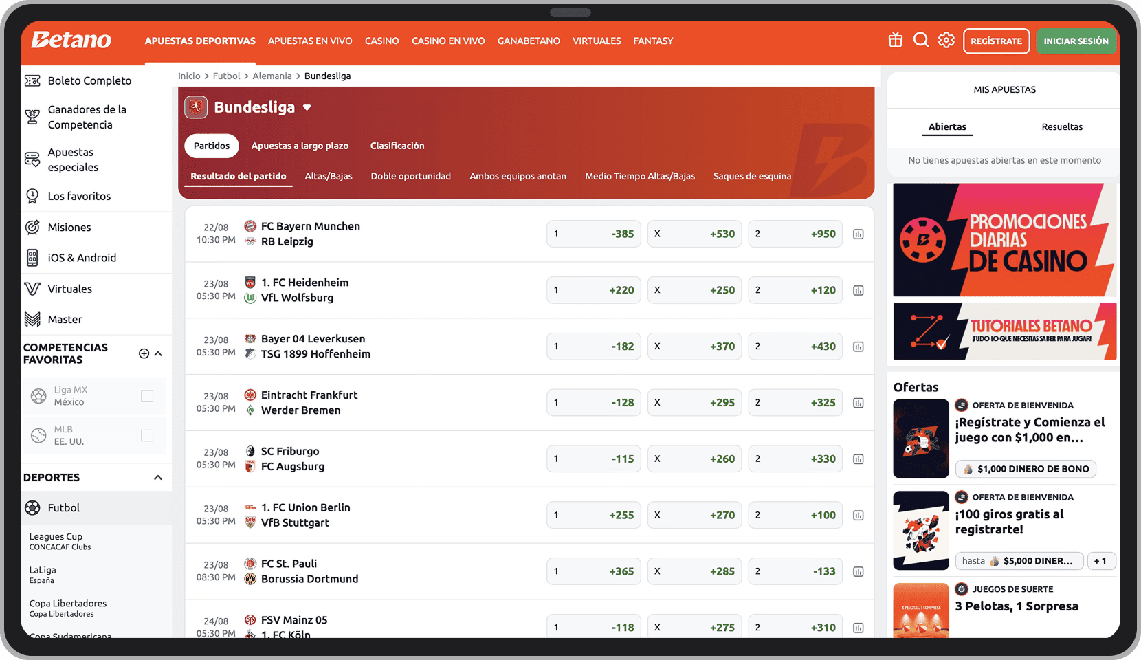Select Ambos equipos anotan tab
The image size is (1141, 660).
point(518,176)
